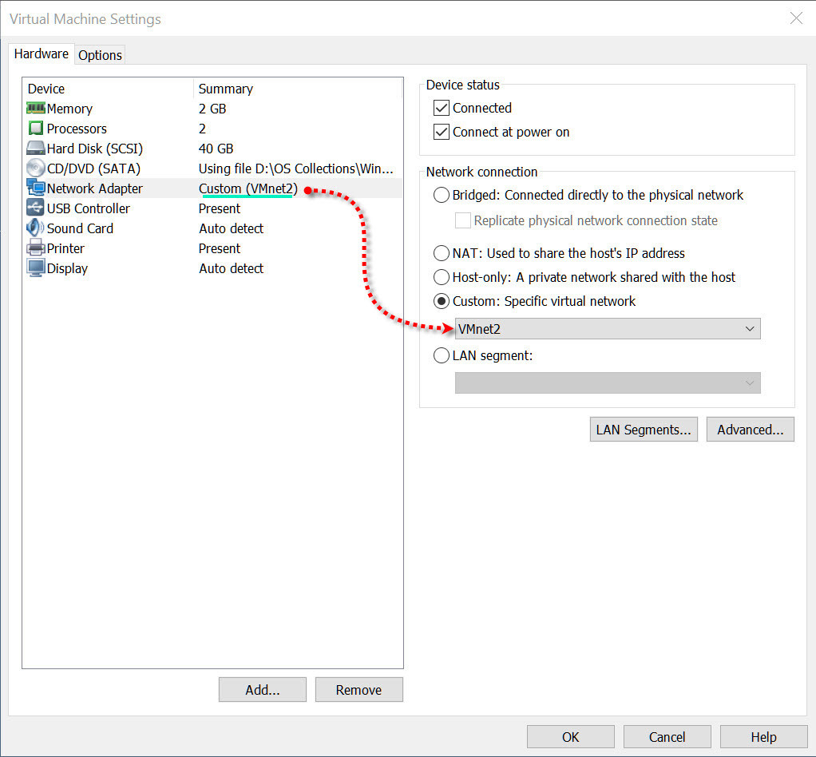816x757 pixels.
Task: Open the VMnet2 virtual network dropdown
Action: coord(608,328)
